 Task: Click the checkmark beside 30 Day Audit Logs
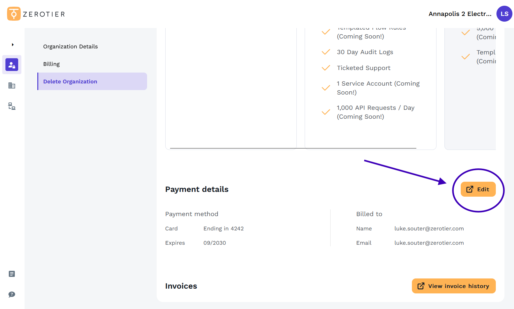coord(326,52)
